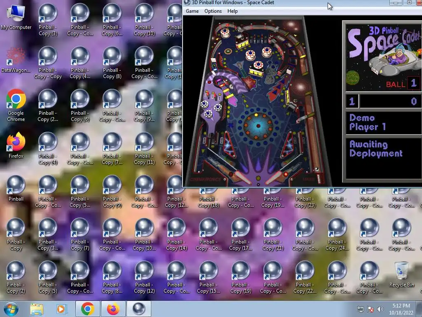Select Pinball - Copy (8) shortcut
The image size is (422, 317).
[112, 63]
